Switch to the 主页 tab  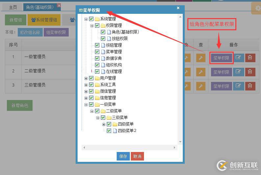(12, 8)
